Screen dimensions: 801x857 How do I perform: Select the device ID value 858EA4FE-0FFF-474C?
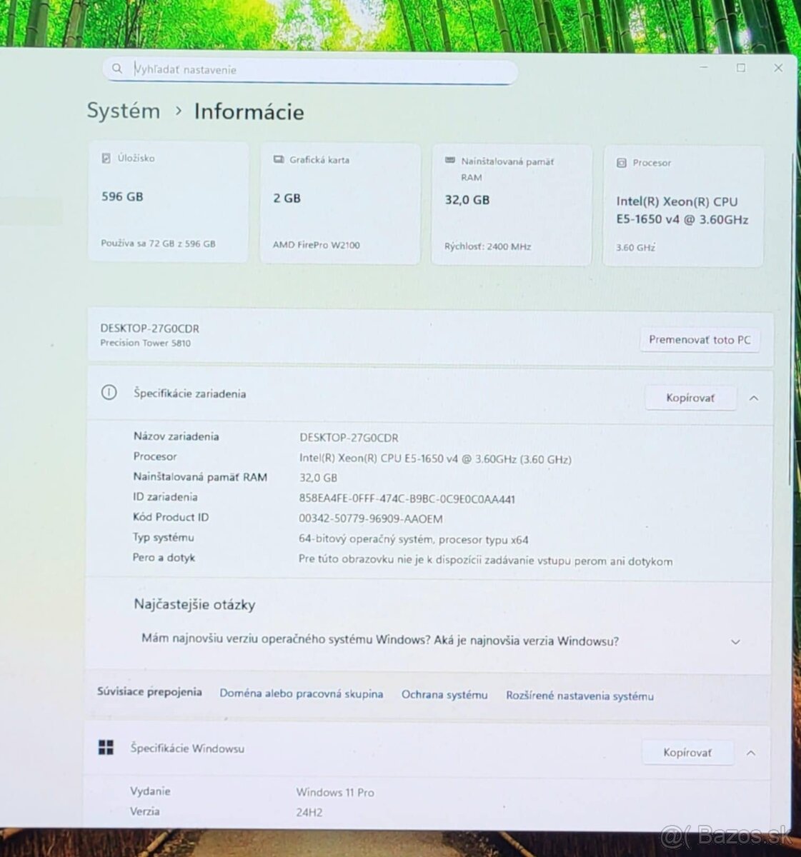(407, 499)
